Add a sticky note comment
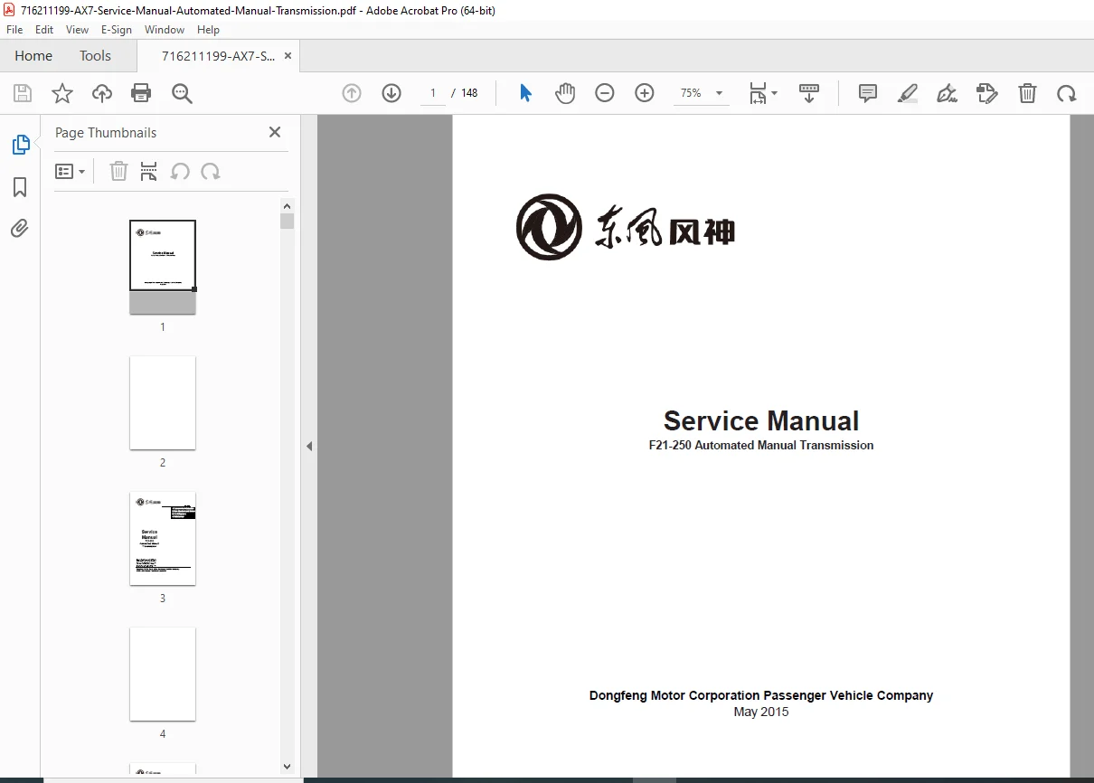The width and height of the screenshot is (1094, 783). pyautogui.click(x=868, y=93)
